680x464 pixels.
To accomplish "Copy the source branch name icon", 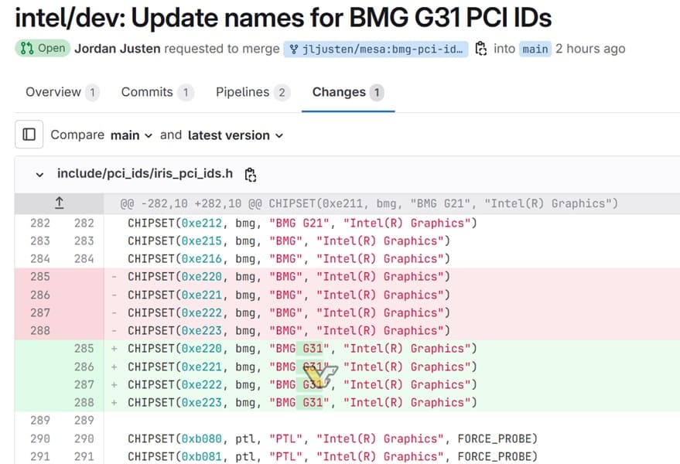I will pyautogui.click(x=480, y=49).
